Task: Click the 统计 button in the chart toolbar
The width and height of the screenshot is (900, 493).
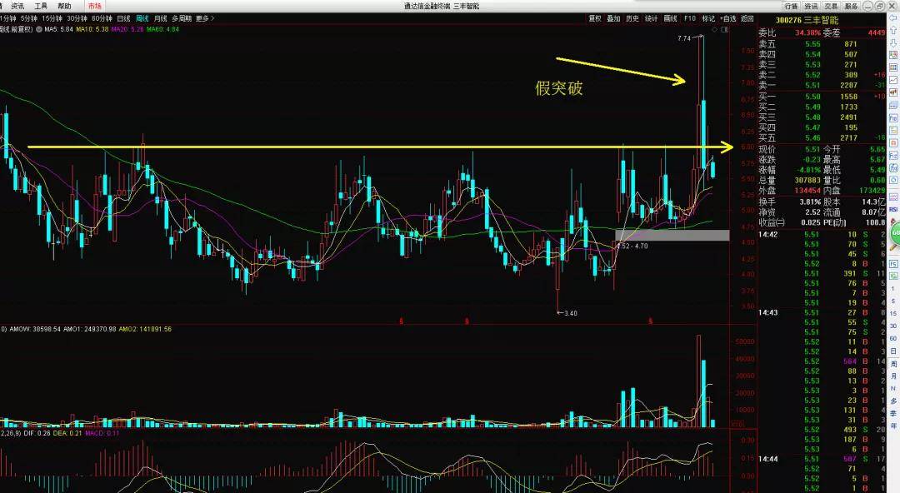Action: pos(651,18)
